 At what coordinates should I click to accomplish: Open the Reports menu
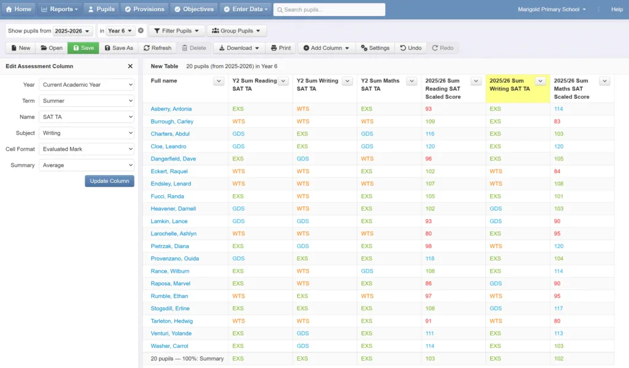(60, 9)
